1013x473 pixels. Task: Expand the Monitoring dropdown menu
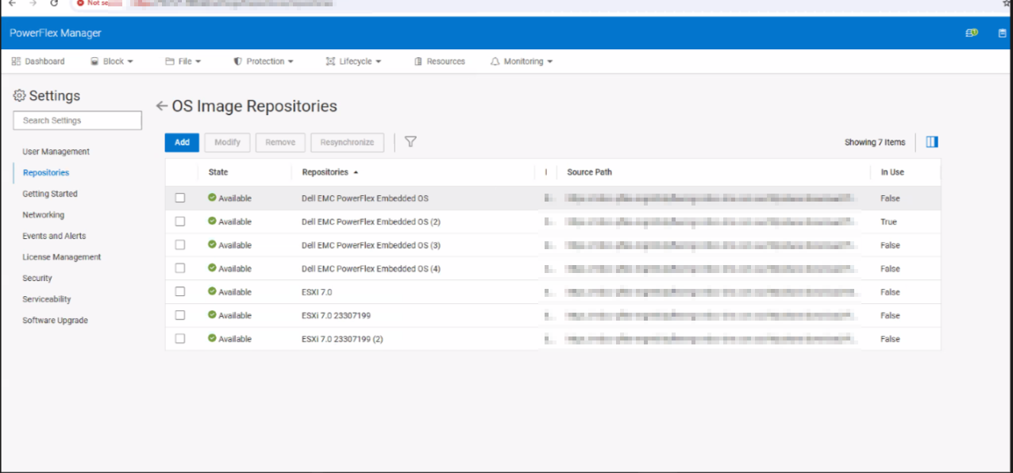pyautogui.click(x=522, y=61)
